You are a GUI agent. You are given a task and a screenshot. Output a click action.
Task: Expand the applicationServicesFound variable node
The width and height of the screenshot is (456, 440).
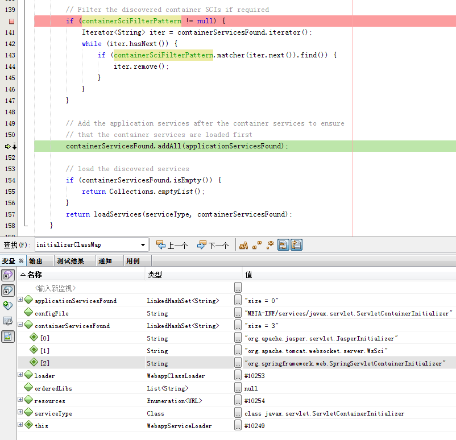tap(20, 299)
